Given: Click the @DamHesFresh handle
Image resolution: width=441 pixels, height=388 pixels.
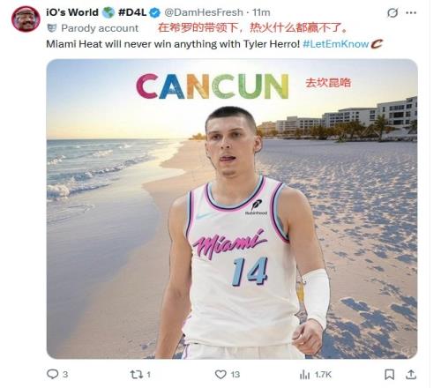Looking at the screenshot, I should click(x=204, y=12).
